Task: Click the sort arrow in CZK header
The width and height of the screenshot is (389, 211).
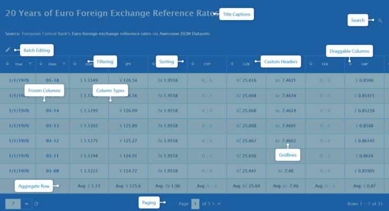Action: coord(232,64)
